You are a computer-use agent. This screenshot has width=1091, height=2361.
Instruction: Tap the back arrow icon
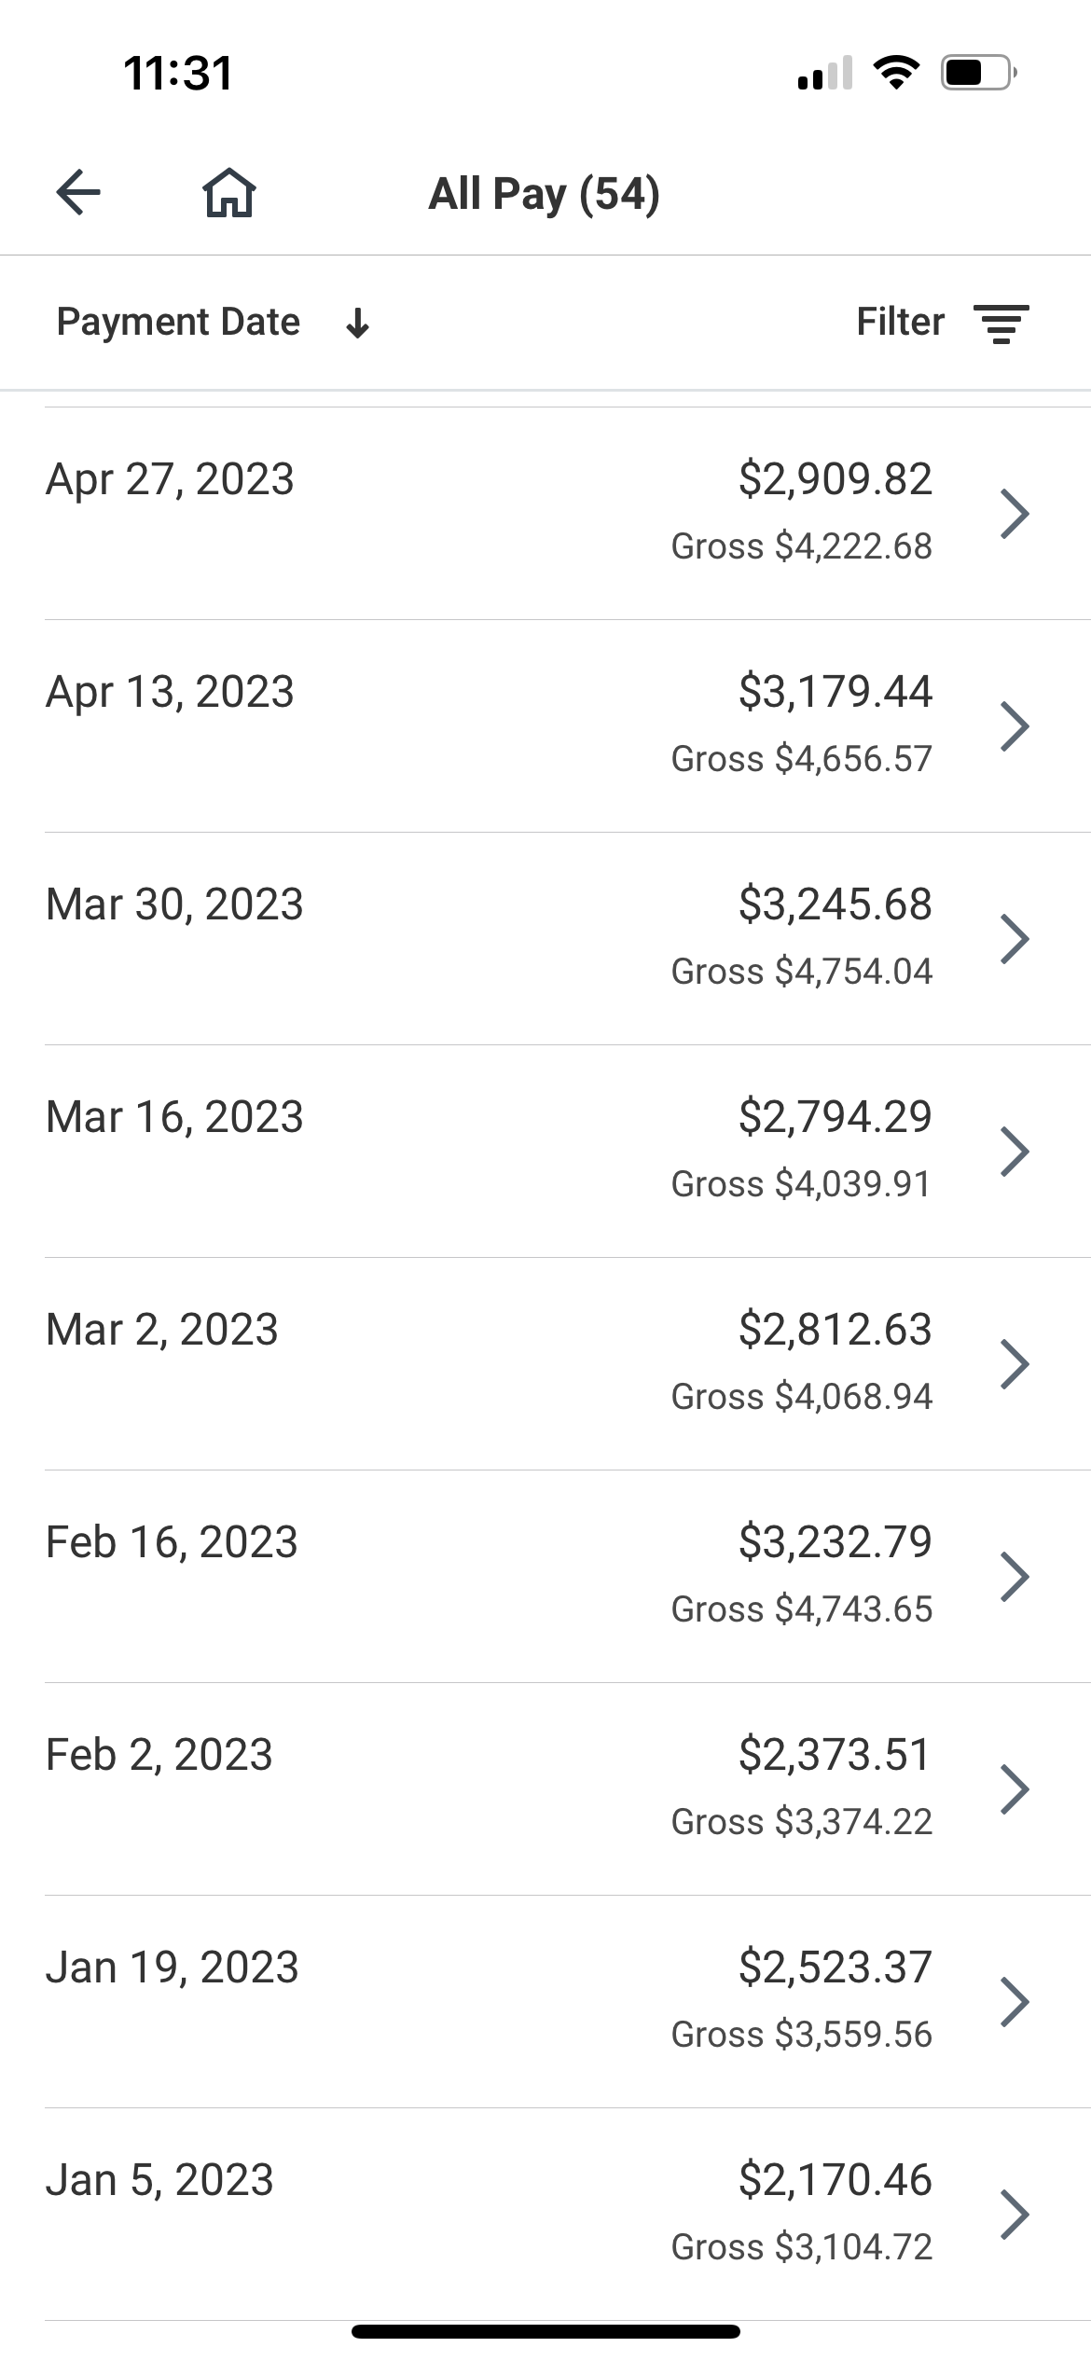point(78,193)
